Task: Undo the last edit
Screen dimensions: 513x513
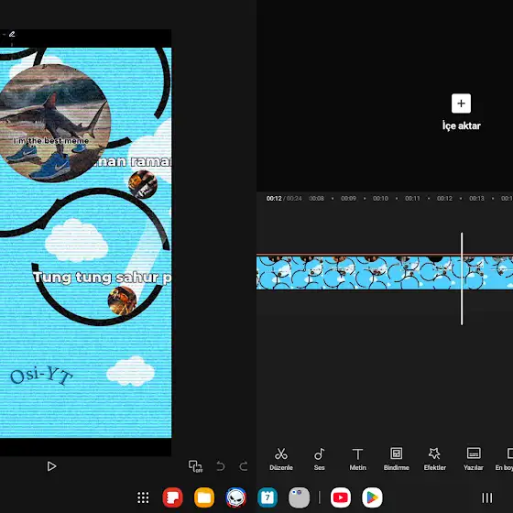Action: click(x=221, y=466)
